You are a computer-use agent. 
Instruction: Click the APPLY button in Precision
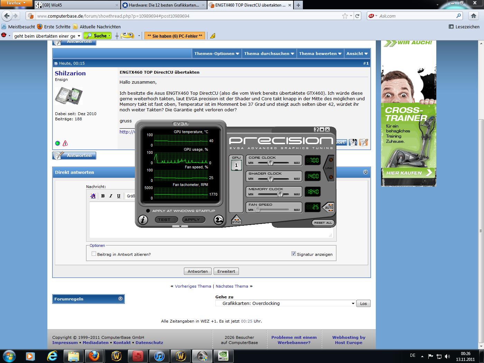194,220
